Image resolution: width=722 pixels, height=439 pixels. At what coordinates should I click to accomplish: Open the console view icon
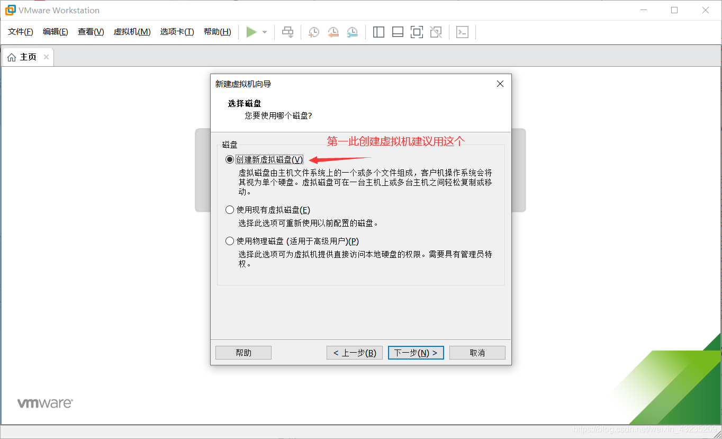pos(462,32)
